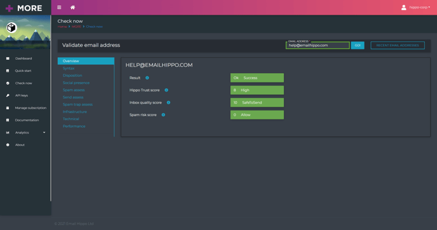Click the GO! button

click(358, 45)
